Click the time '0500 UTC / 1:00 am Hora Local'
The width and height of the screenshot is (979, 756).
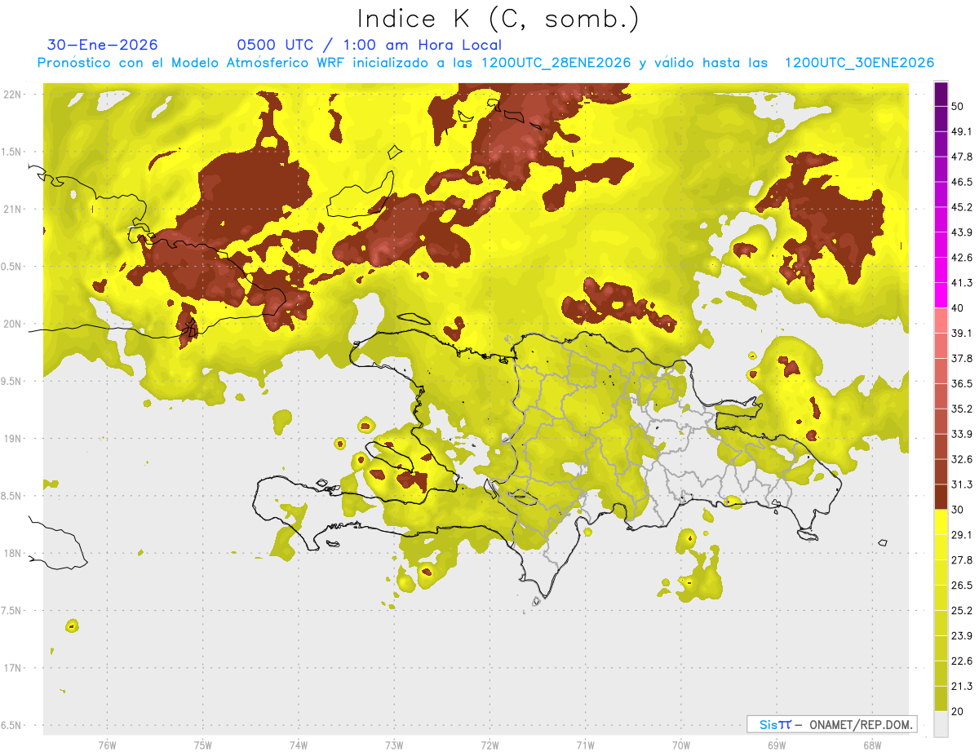click(369, 45)
